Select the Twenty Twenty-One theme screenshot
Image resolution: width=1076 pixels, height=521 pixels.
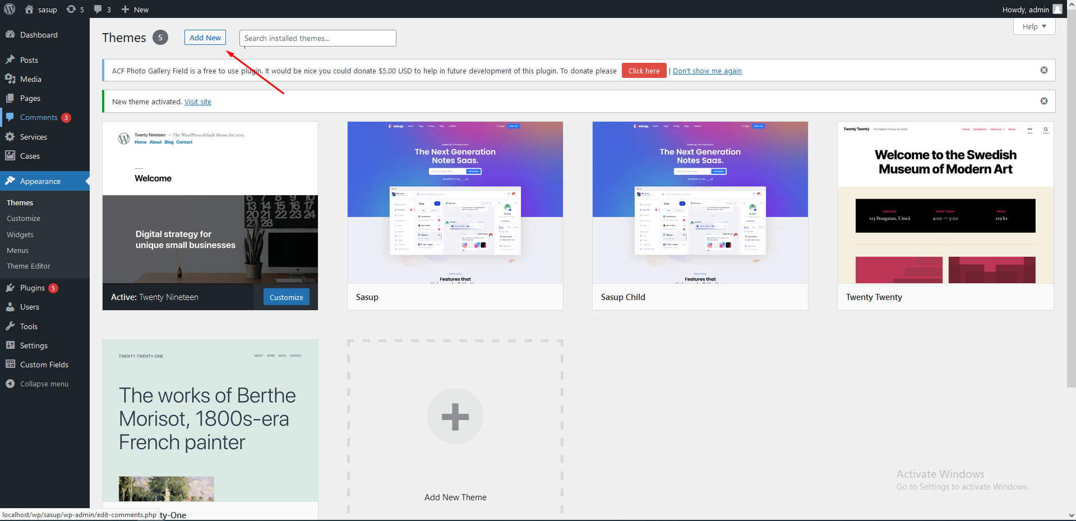[210, 421]
